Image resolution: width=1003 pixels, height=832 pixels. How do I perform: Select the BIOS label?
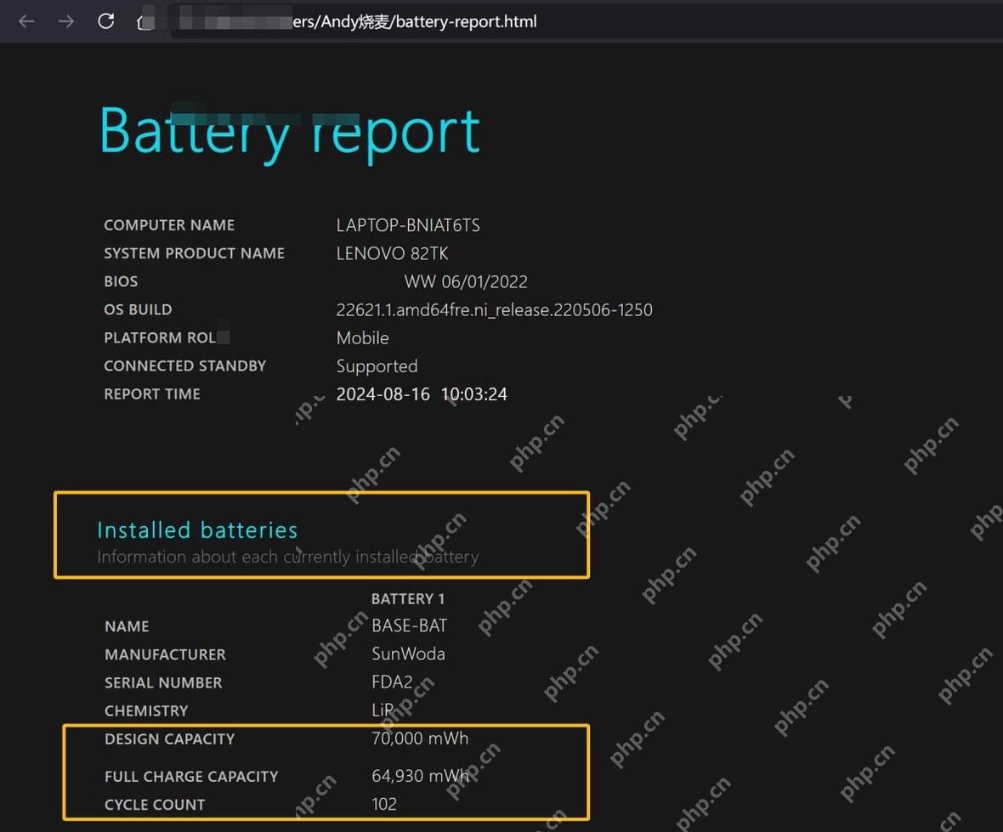(121, 281)
